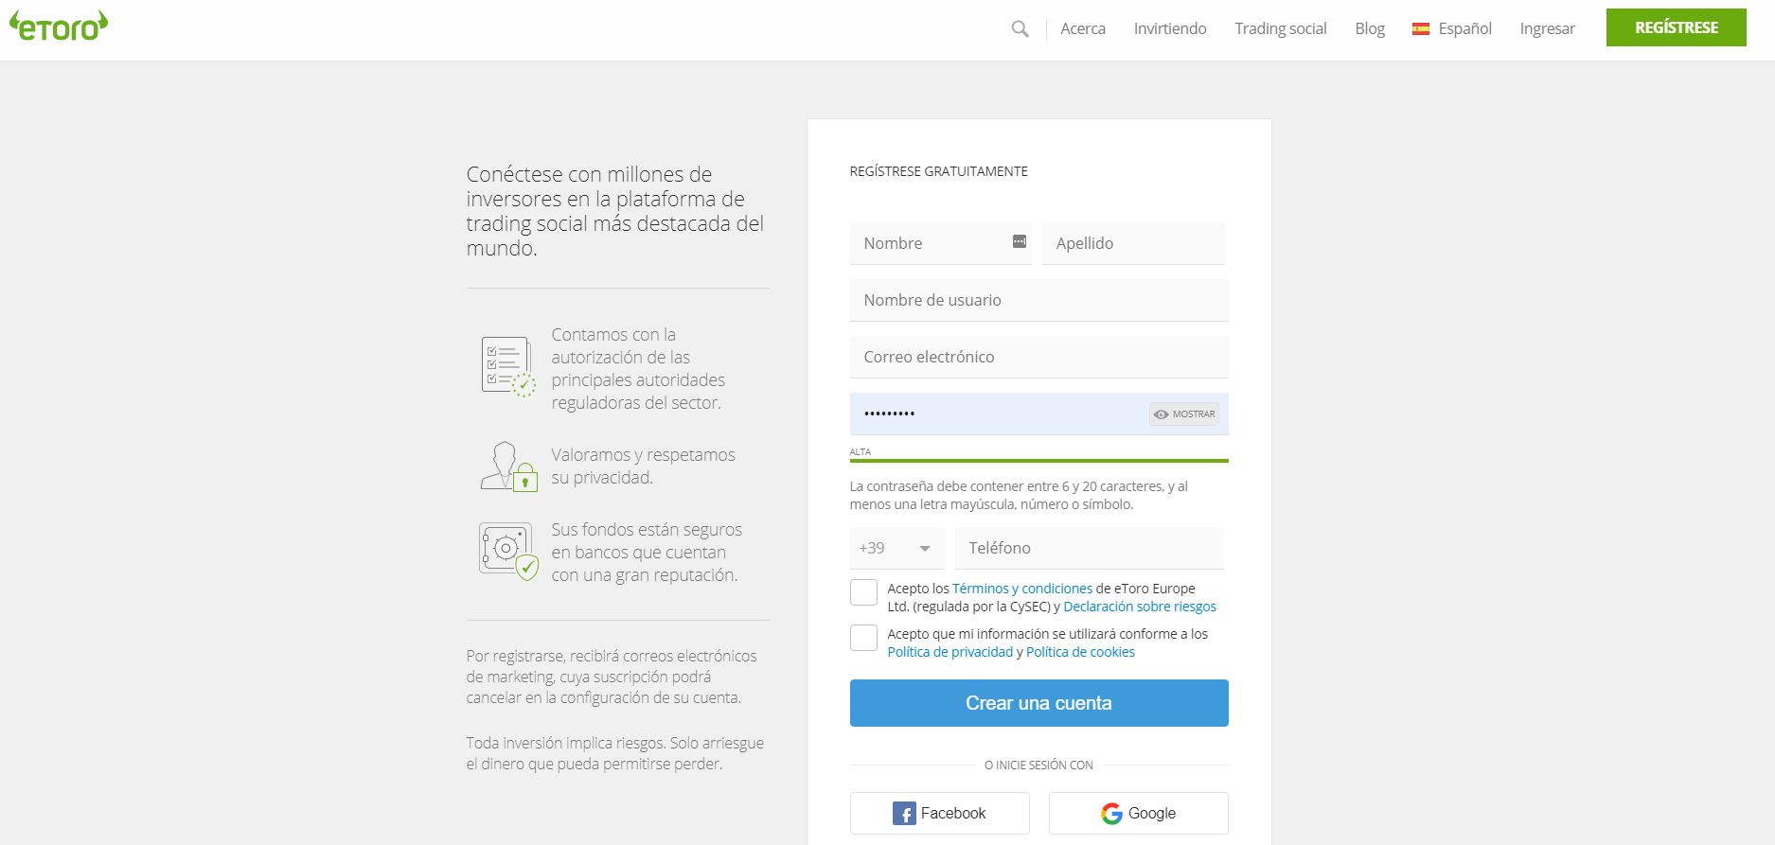Screen dimensions: 1775x845
Task: Expand the +39 country code dropdown
Action: coord(896,548)
